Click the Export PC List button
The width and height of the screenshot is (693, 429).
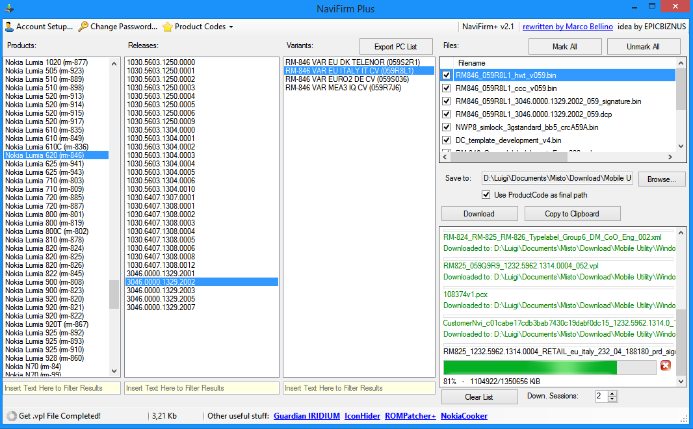tap(395, 46)
